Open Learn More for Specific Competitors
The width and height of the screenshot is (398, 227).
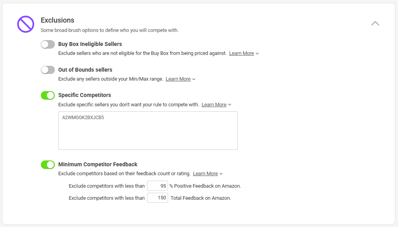[214, 105]
